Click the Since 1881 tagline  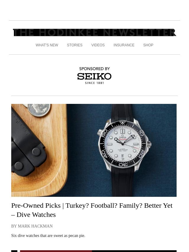click(94, 83)
